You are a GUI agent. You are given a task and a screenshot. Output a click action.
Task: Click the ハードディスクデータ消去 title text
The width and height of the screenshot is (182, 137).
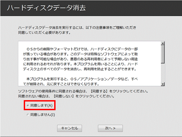point(46,8)
